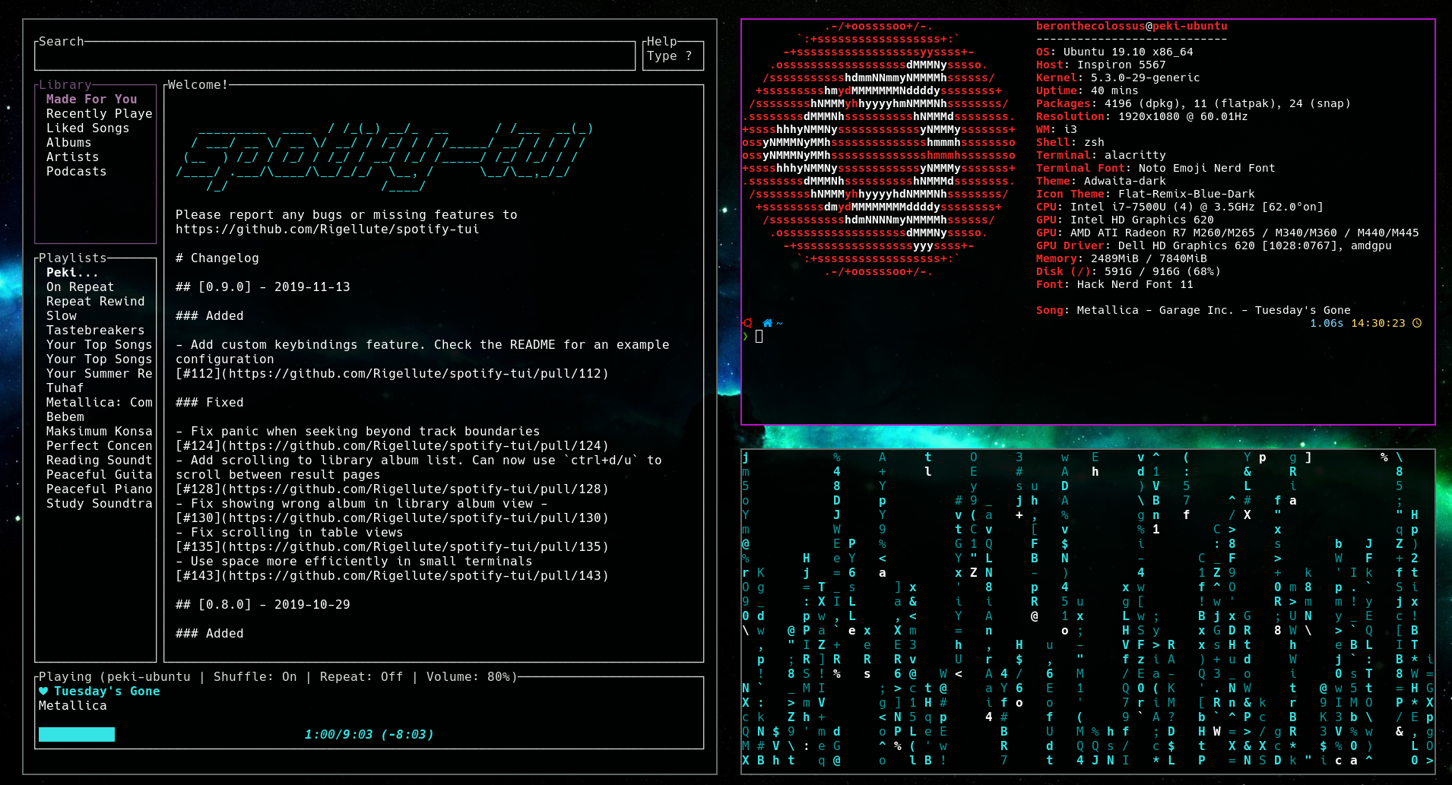The height and width of the screenshot is (785, 1452).
Task: Open pull request 112 link
Action: coord(392,374)
